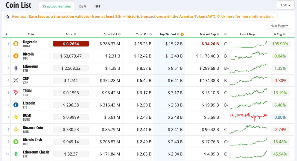Image resolution: width=297 pixels, height=161 pixels.
Task: Click the Ethereum price $ 2,508.32
Action: click(71, 68)
